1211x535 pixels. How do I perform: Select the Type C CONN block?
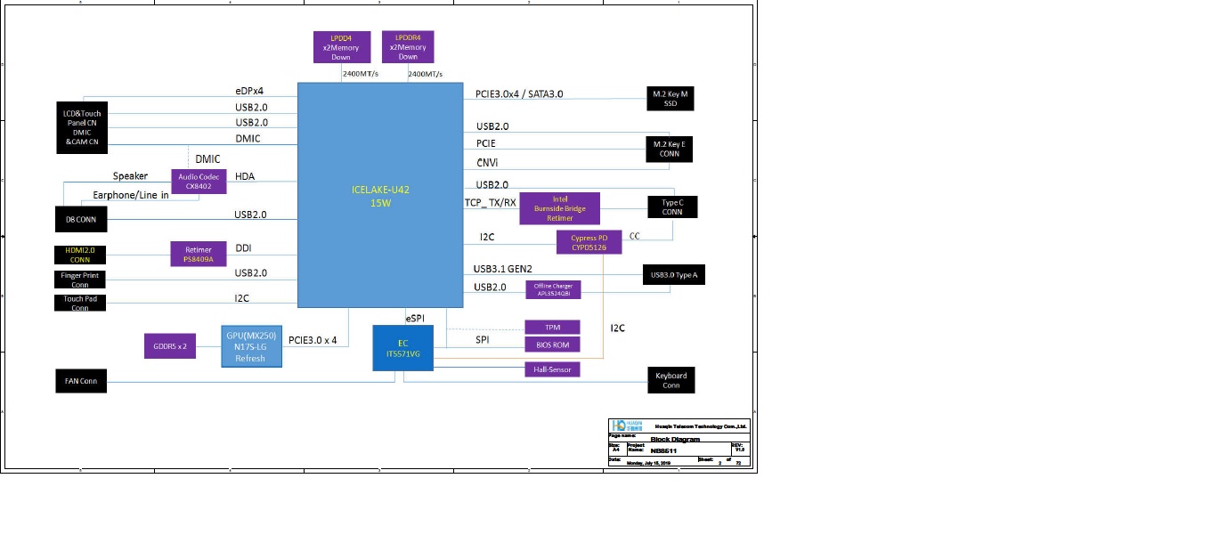(x=672, y=207)
